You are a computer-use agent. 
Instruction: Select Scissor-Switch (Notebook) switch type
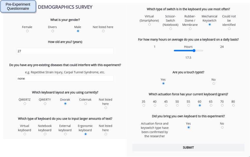point(170,29)
